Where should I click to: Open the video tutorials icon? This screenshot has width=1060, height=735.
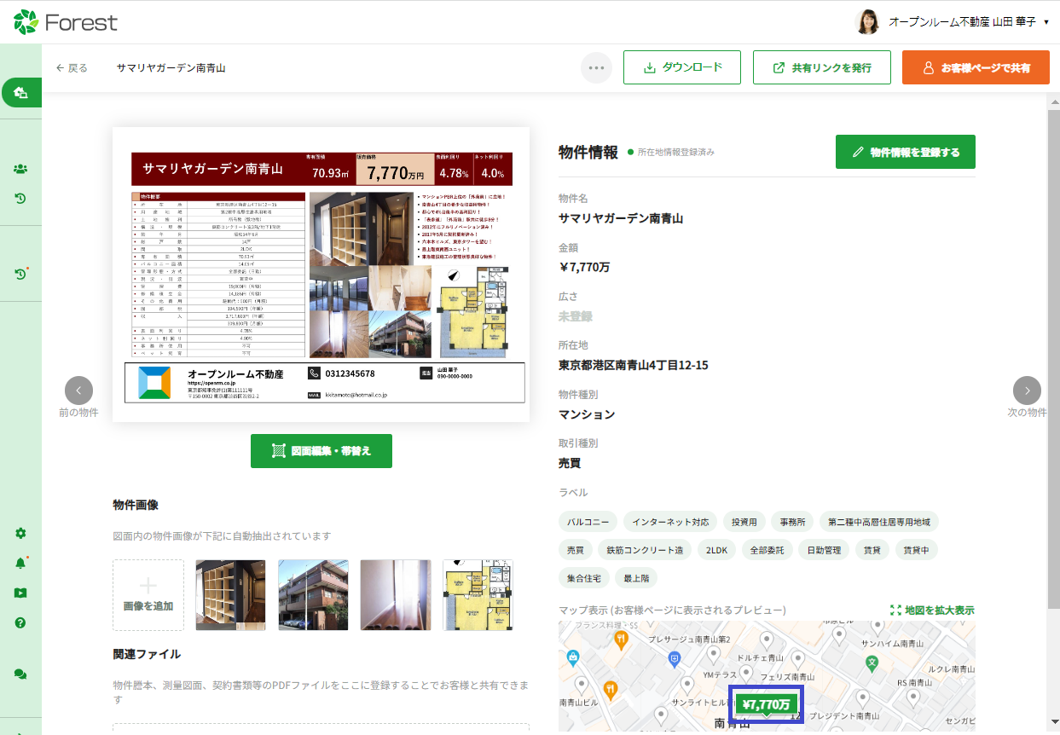pos(20,592)
